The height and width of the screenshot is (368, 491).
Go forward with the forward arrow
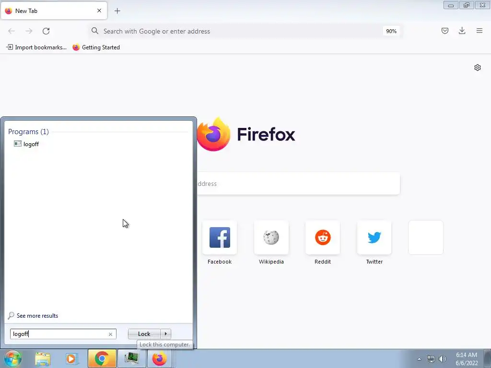pyautogui.click(x=29, y=31)
